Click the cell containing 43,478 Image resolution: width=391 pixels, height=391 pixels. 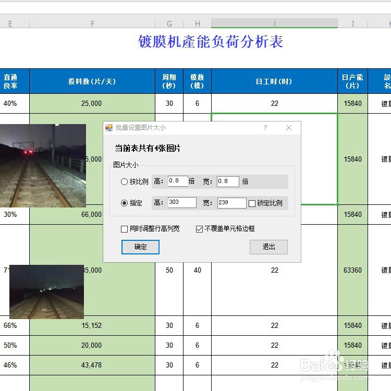[92, 365]
